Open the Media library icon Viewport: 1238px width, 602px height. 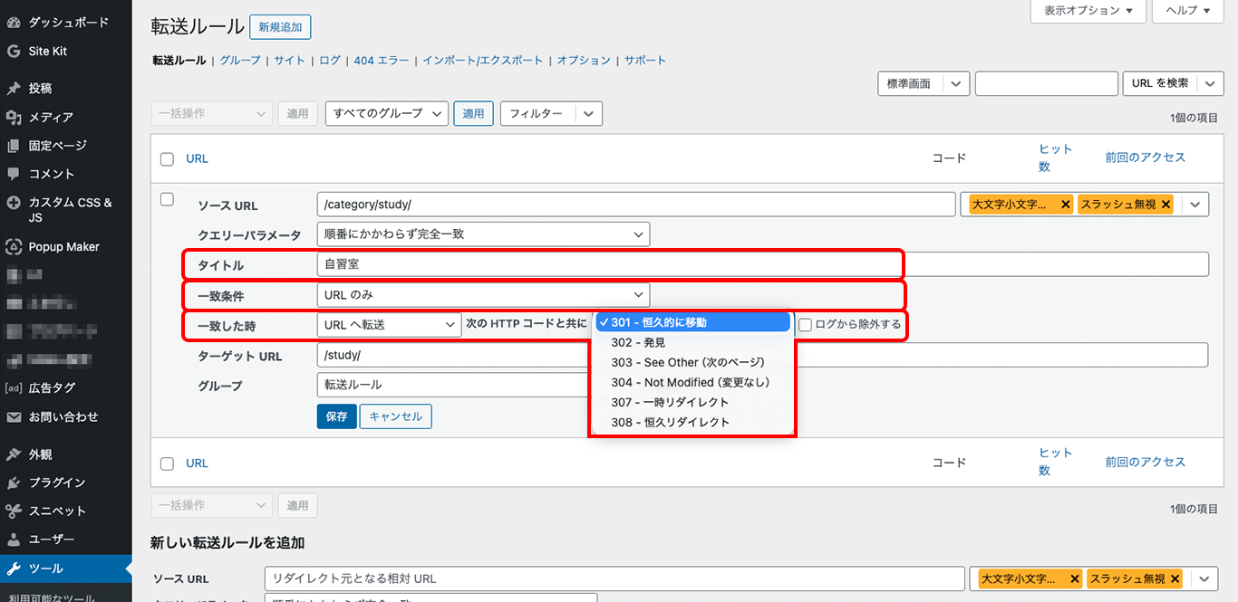click(14, 118)
